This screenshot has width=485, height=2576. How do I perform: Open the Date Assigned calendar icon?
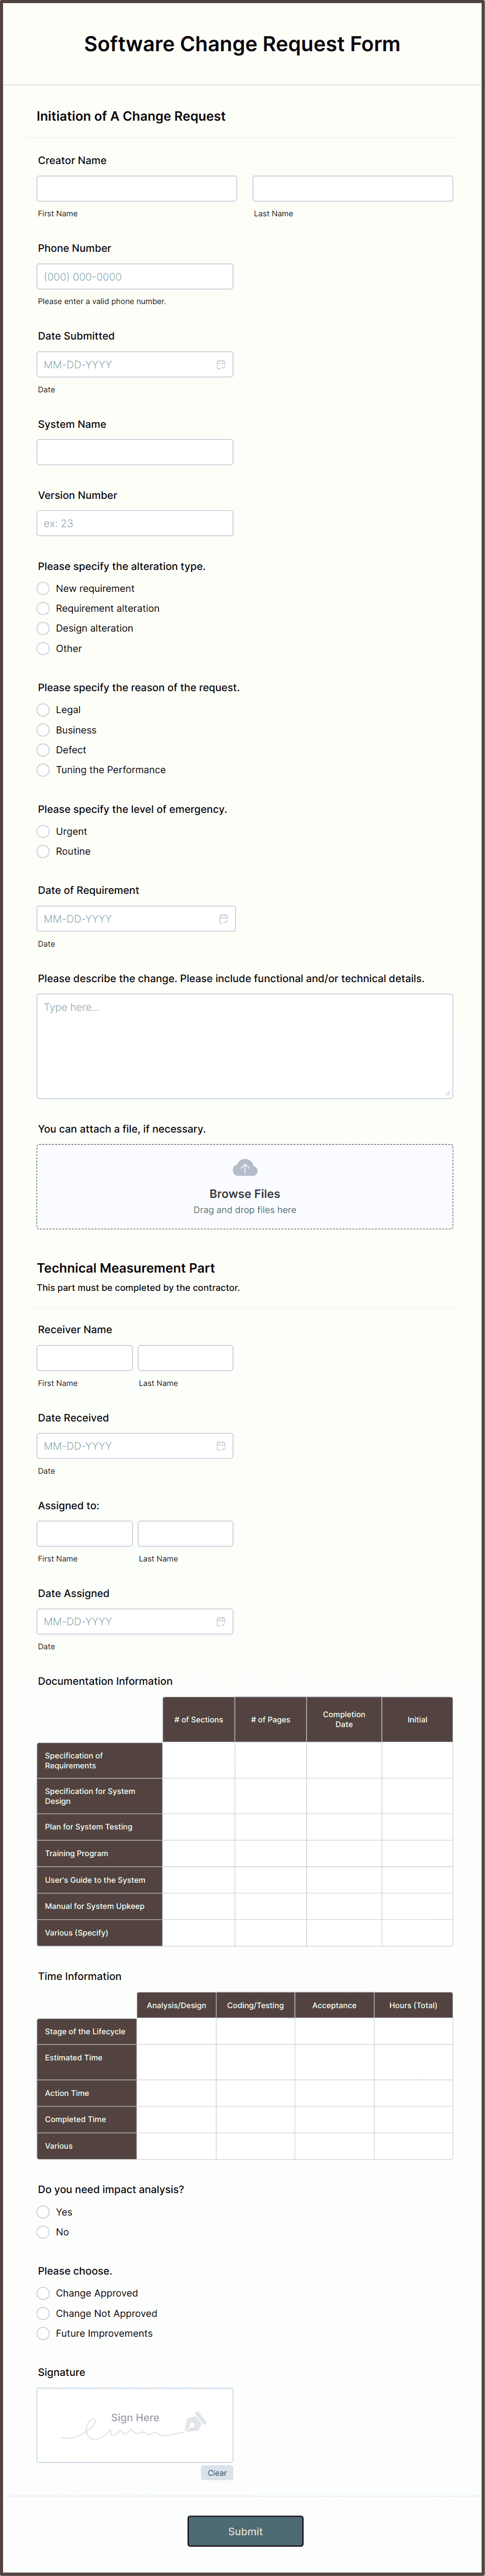click(222, 1621)
